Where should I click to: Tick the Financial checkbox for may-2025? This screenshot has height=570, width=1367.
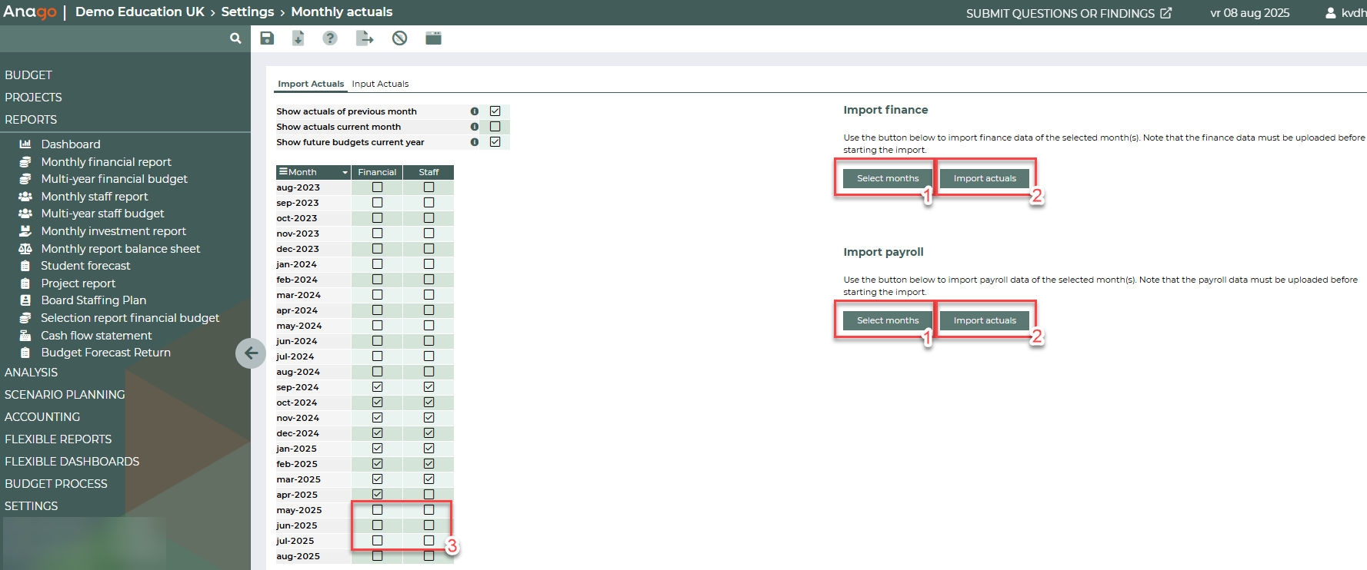pyautogui.click(x=377, y=510)
